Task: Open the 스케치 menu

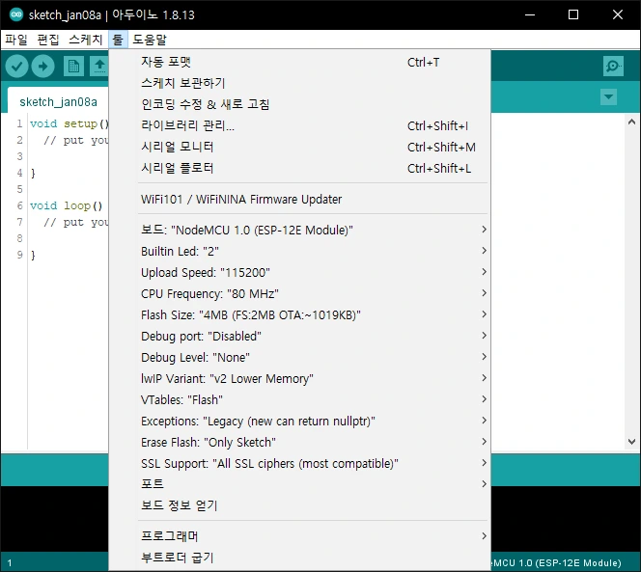Action: [x=86, y=40]
